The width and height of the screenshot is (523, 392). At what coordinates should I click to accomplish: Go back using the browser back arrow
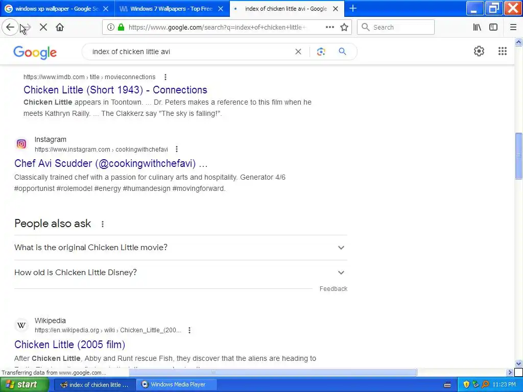coord(10,27)
